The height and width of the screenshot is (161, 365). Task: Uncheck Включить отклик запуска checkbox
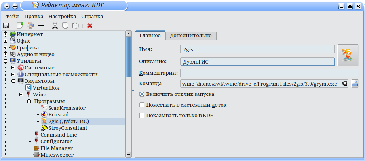click(x=142, y=94)
